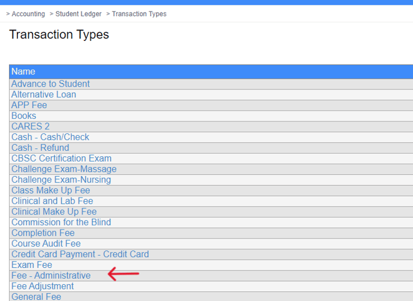The width and height of the screenshot is (413, 301).
Task: Select Credit Card Payment - Credit Card
Action: (80, 254)
